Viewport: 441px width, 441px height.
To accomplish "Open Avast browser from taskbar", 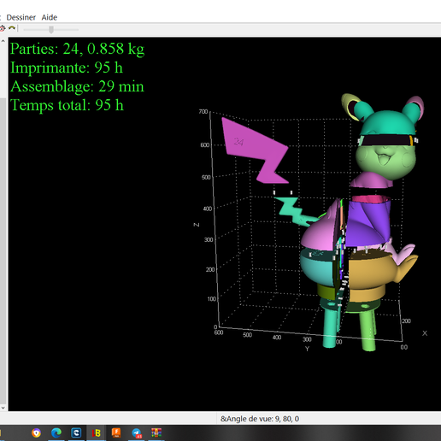I will pos(36,432).
